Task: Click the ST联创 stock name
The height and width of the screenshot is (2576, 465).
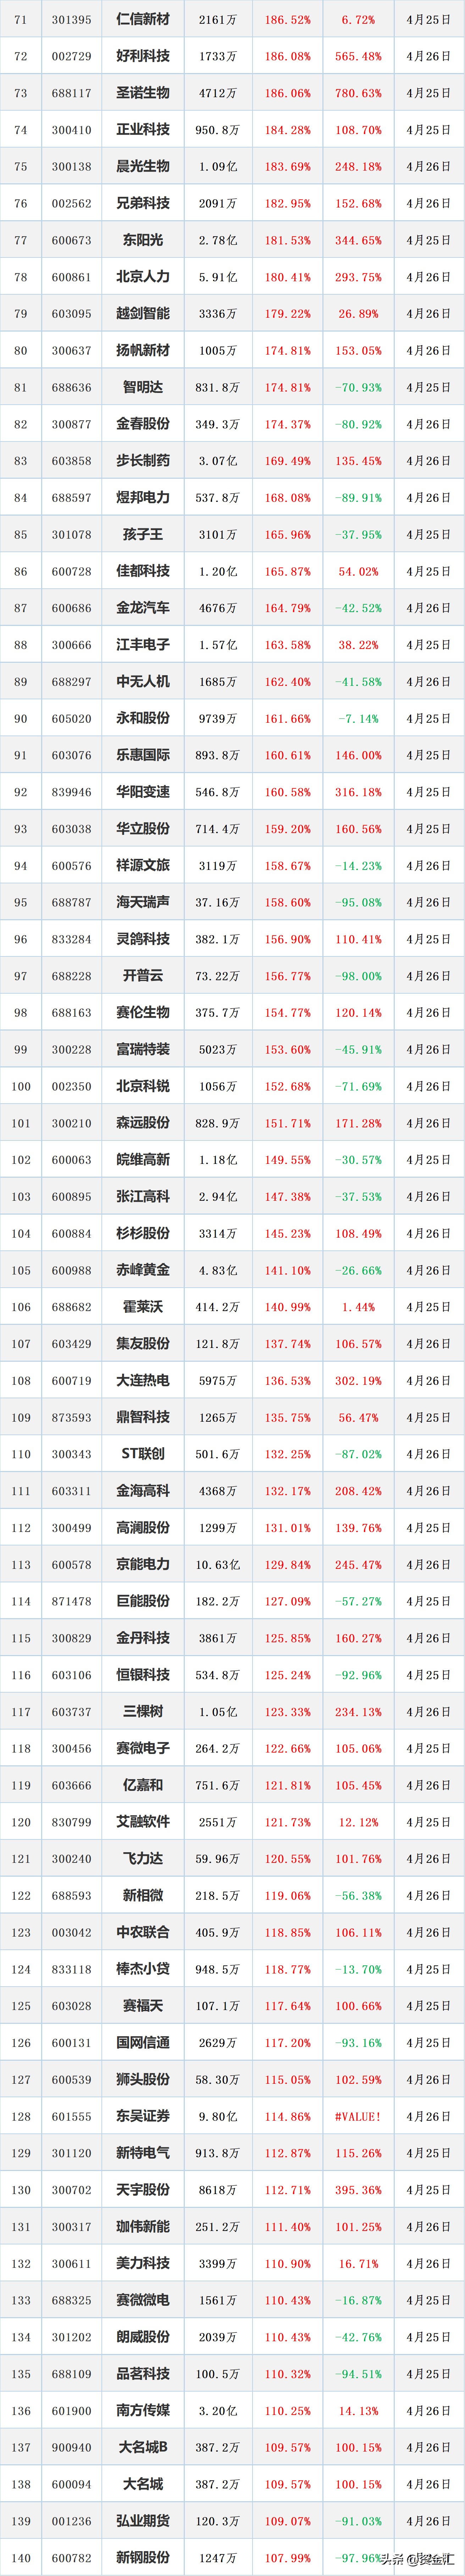Action: 143,1454
